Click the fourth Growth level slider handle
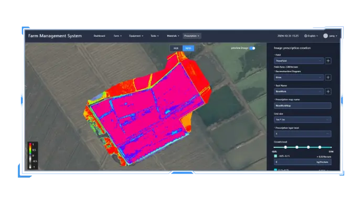The width and height of the screenshot is (362, 204). pyautogui.click(x=320, y=147)
